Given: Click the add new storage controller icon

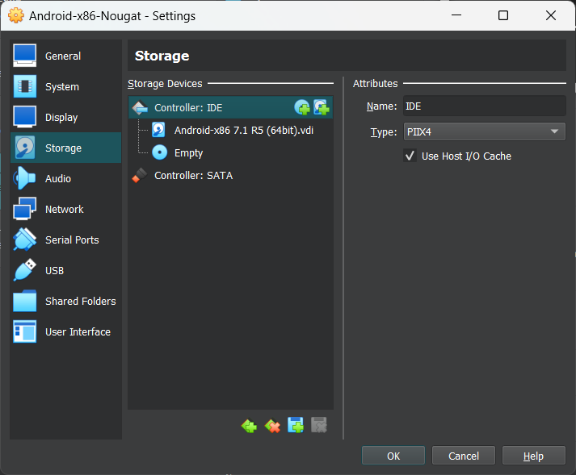Looking at the screenshot, I should pos(249,426).
